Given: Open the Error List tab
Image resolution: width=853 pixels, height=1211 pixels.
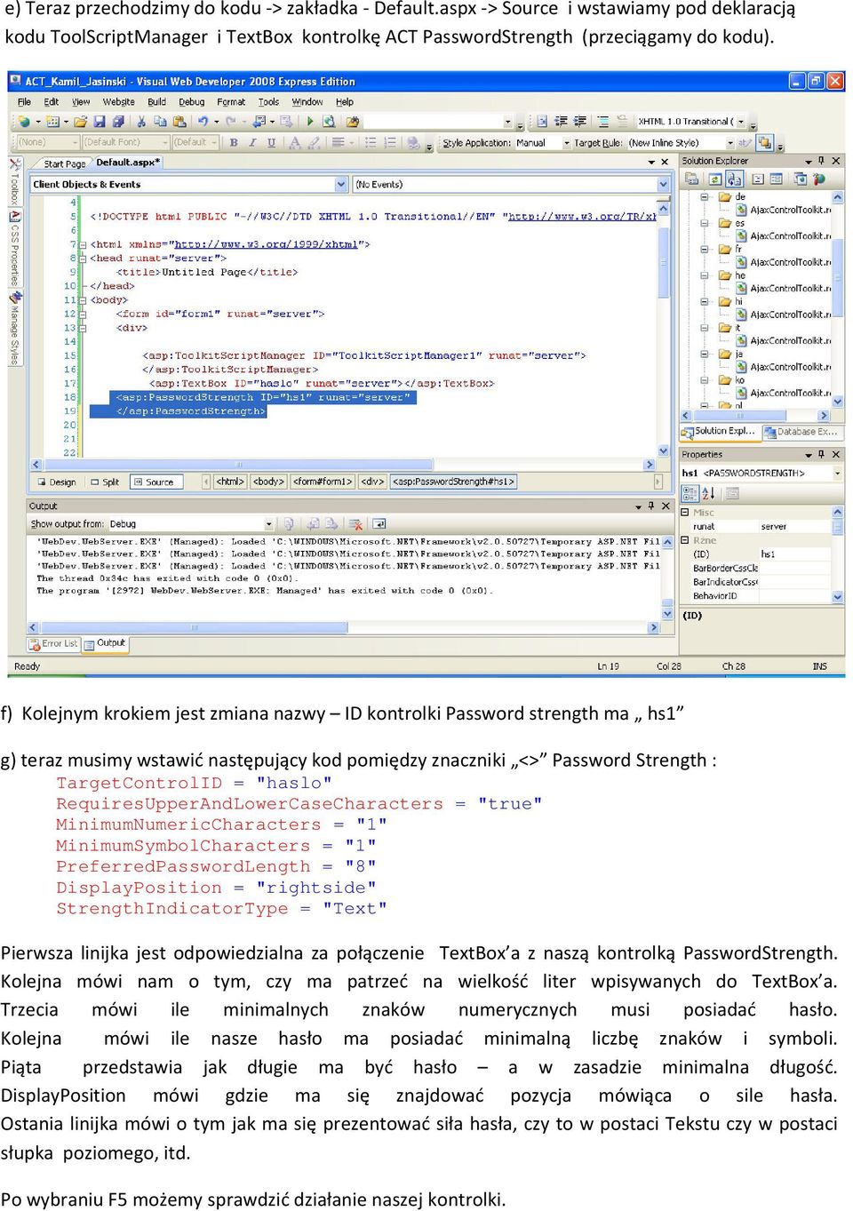Looking at the screenshot, I should 53,644.
